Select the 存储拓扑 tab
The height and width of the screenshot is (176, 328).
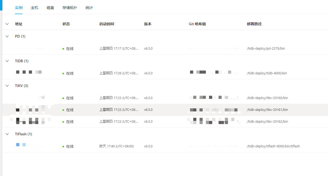pos(70,8)
